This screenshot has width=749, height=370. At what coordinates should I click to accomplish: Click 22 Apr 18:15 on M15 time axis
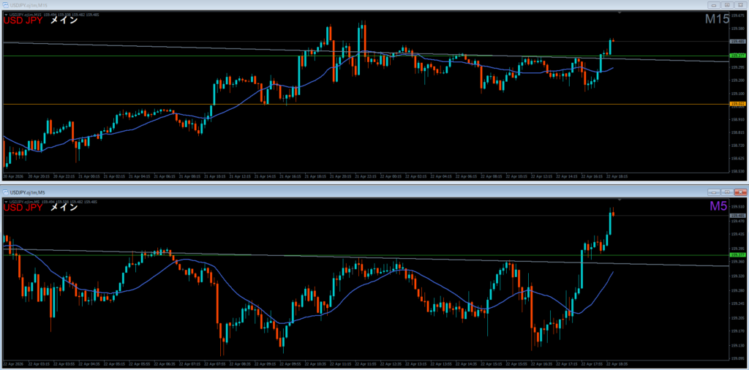point(617,176)
